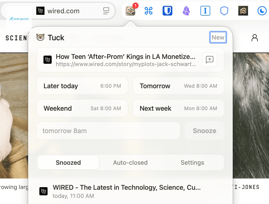Viewport: 269px width, 204px height.
Task: Open the dark waves extension icon
Action: coord(243,11)
